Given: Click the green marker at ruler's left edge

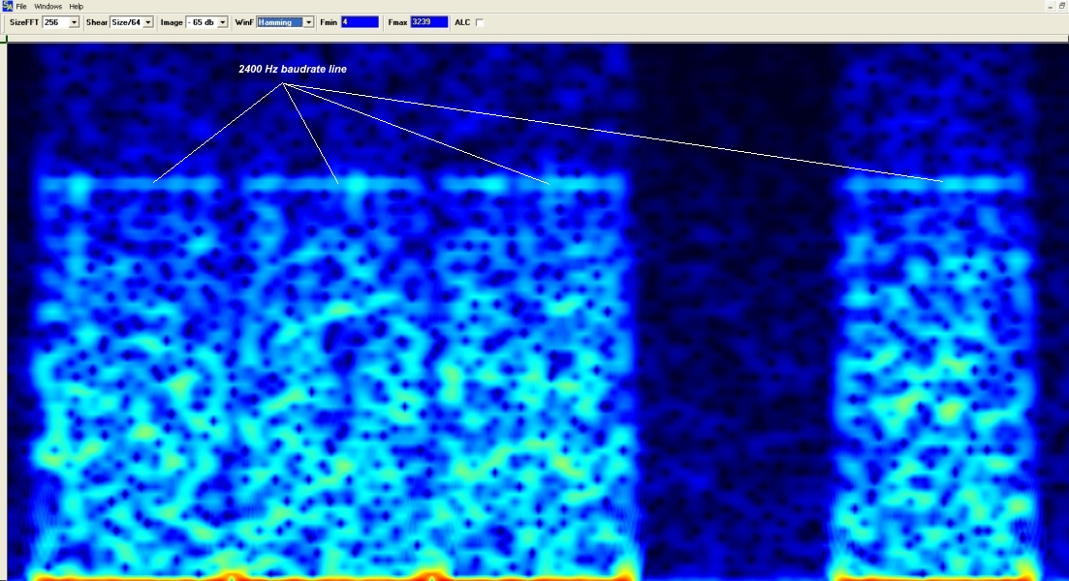Looking at the screenshot, I should pyautogui.click(x=8, y=39).
